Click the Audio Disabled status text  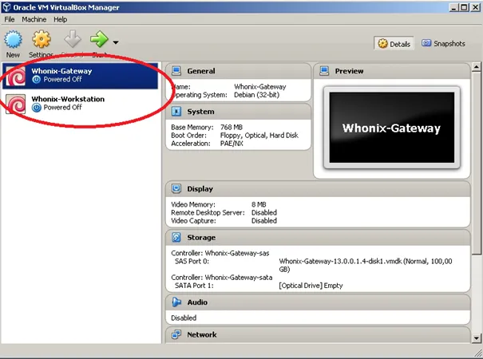point(184,318)
